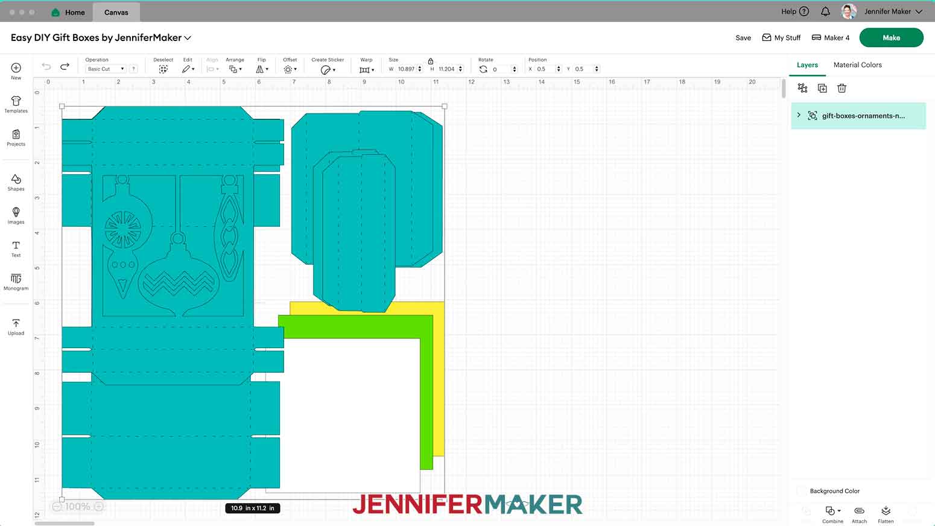Click the Position Y input field
Viewport: 935px width, 526px height.
584,69
